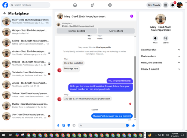Open the Groups icon in top navigation
The height and width of the screenshot is (138, 187).
click(110, 5)
